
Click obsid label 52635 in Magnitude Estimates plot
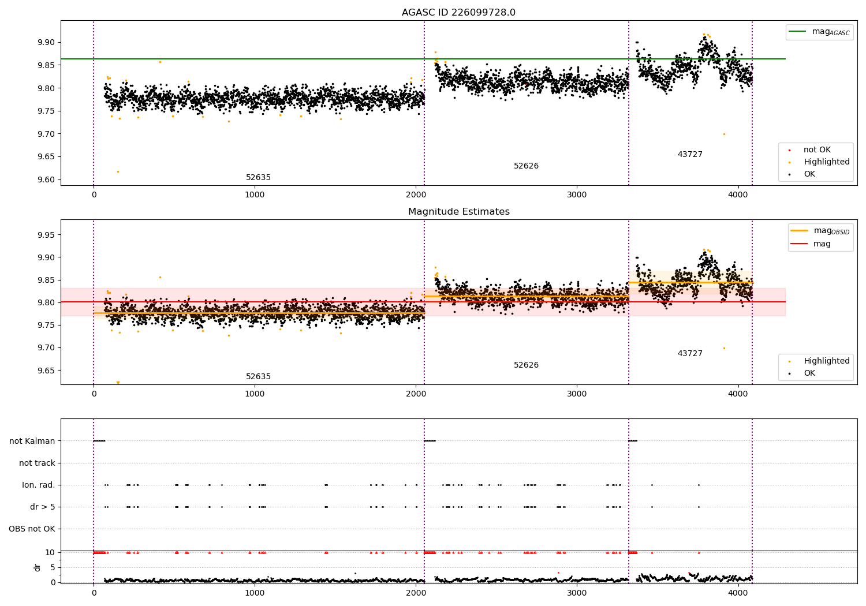pyautogui.click(x=258, y=377)
